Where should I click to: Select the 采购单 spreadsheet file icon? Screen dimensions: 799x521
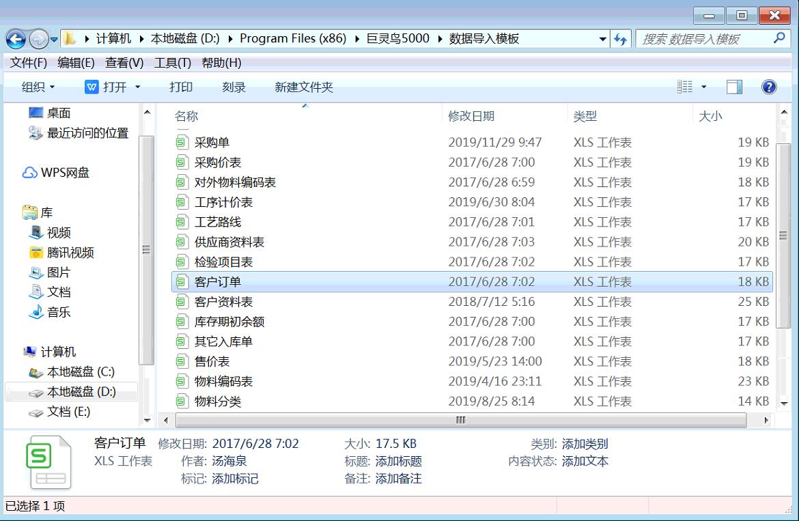[181, 143]
